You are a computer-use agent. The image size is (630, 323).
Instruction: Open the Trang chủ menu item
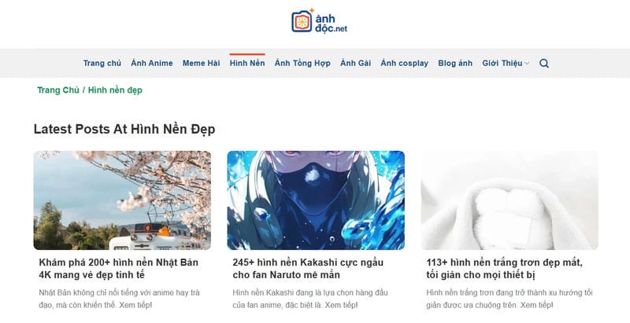[x=102, y=64]
